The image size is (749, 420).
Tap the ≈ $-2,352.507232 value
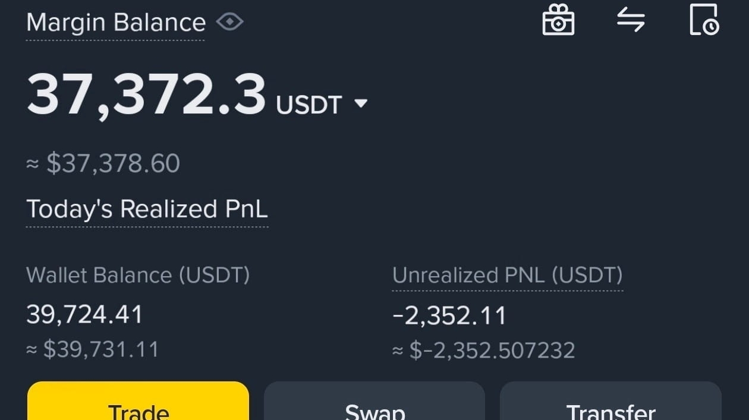tap(484, 350)
